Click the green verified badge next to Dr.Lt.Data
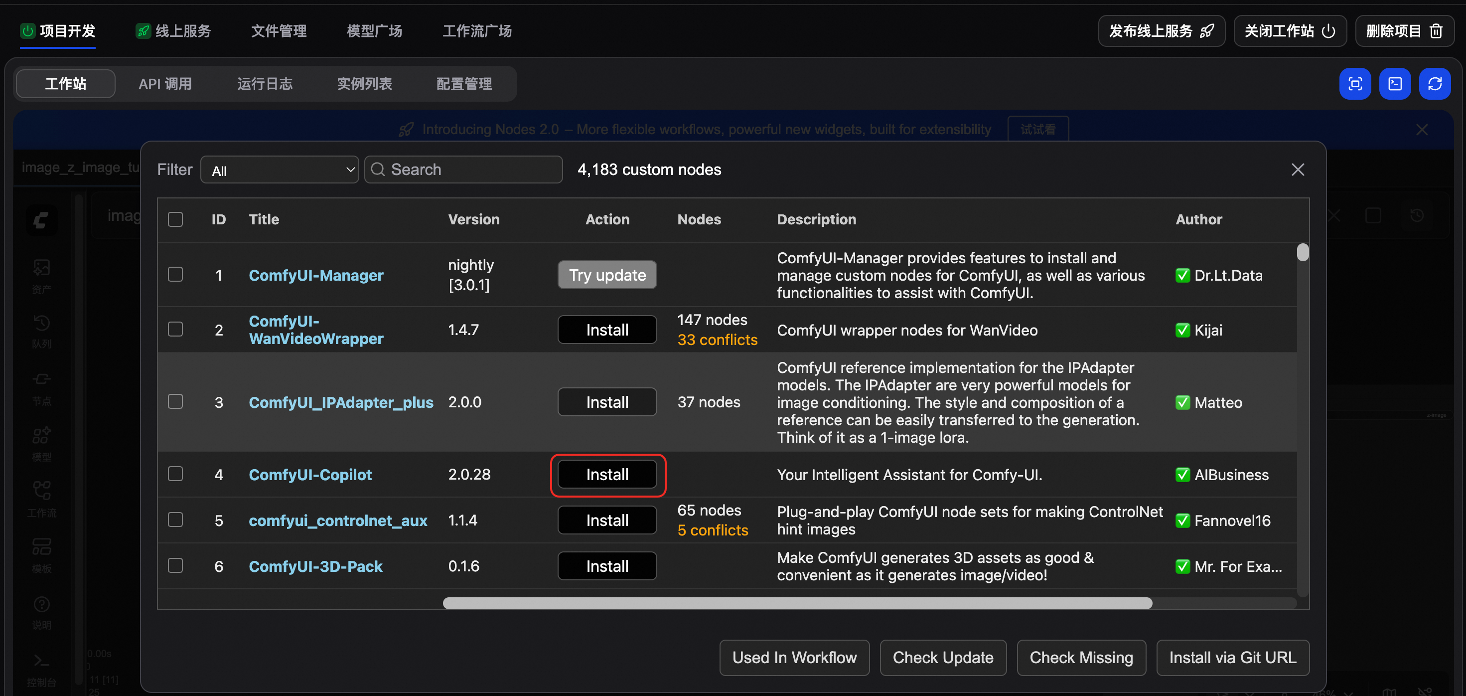This screenshot has width=1466, height=696. (x=1182, y=276)
